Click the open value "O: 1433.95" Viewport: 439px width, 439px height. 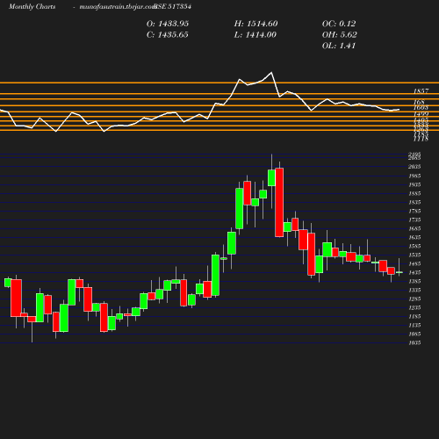click(168, 24)
